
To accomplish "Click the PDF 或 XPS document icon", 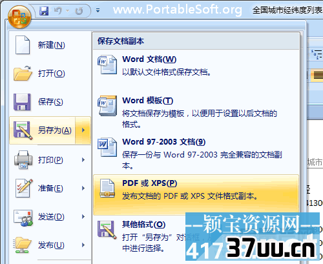I will pos(107,188).
